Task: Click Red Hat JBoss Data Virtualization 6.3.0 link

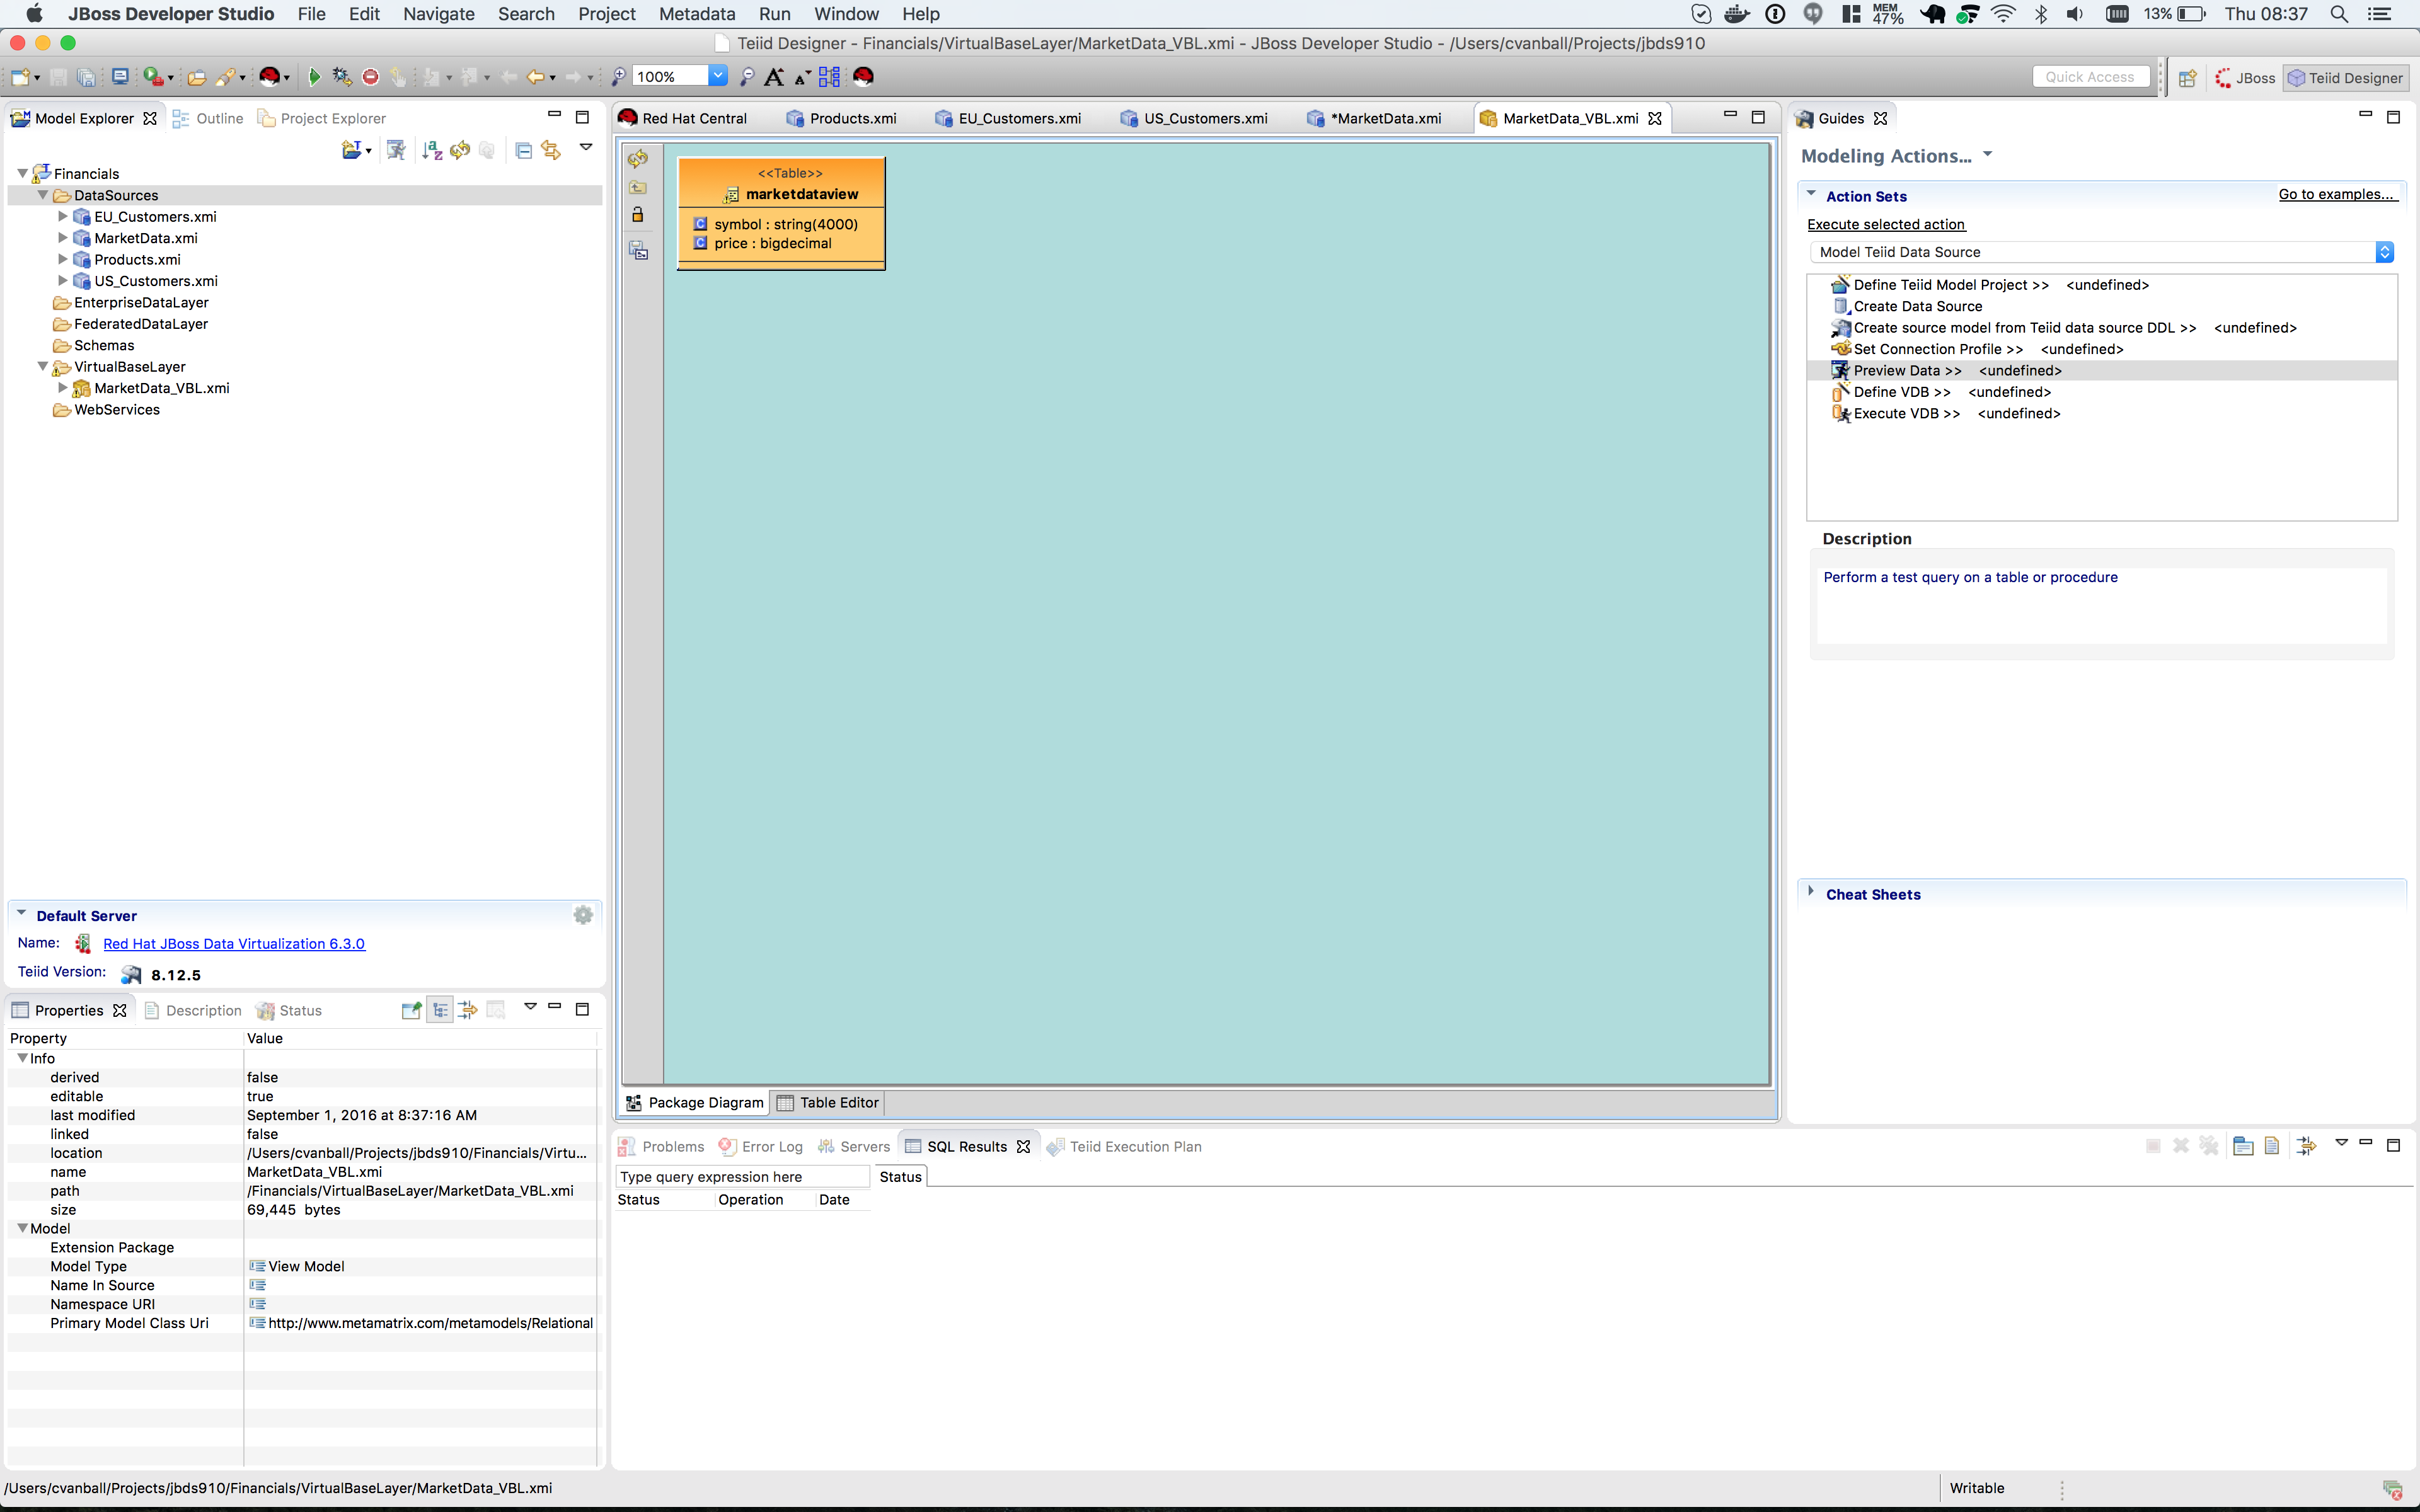Action: point(234,943)
